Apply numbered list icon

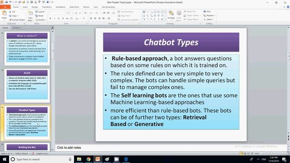[97, 13]
